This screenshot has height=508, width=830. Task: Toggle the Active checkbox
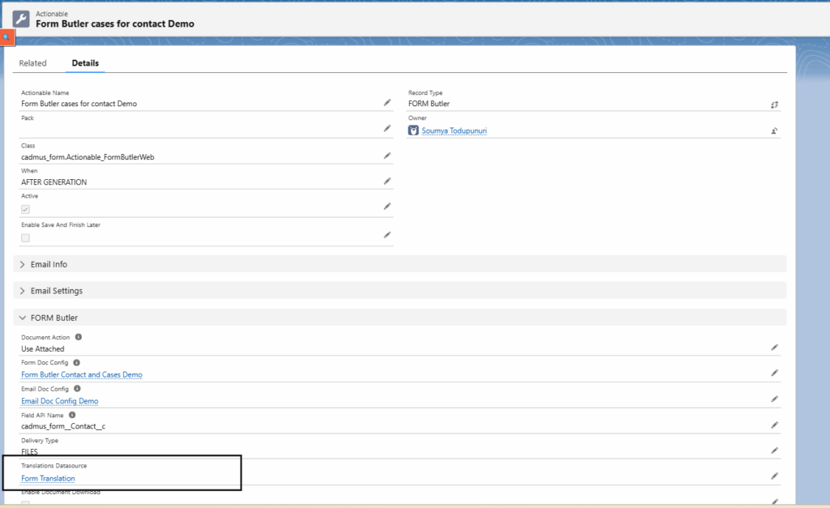[24, 207]
